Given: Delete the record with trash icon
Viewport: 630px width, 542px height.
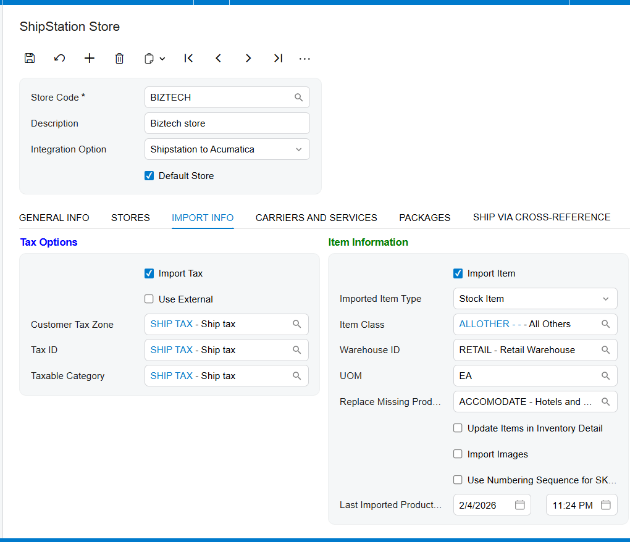Looking at the screenshot, I should [x=119, y=59].
